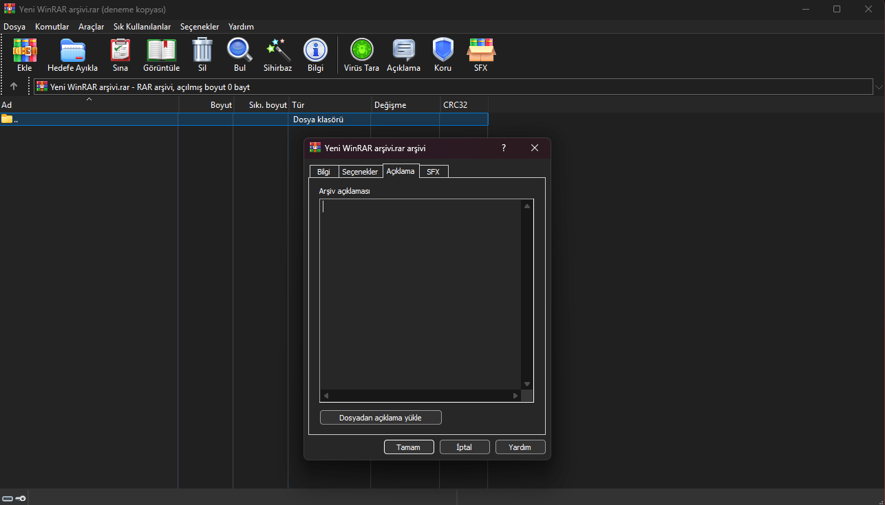Screen dimensions: 885x505
Task: Click the Virüs Tara scan icon
Action: [x=361, y=50]
